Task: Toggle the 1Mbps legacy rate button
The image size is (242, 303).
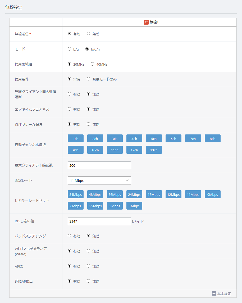Action: [x=134, y=206]
